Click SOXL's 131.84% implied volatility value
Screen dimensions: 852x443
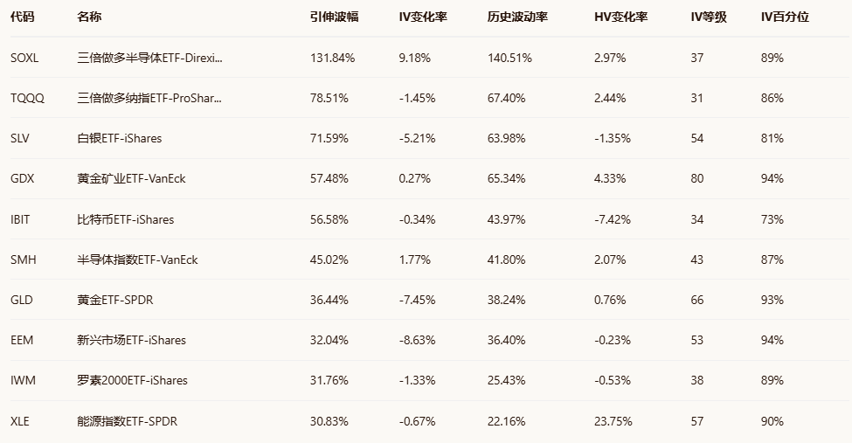(x=332, y=58)
